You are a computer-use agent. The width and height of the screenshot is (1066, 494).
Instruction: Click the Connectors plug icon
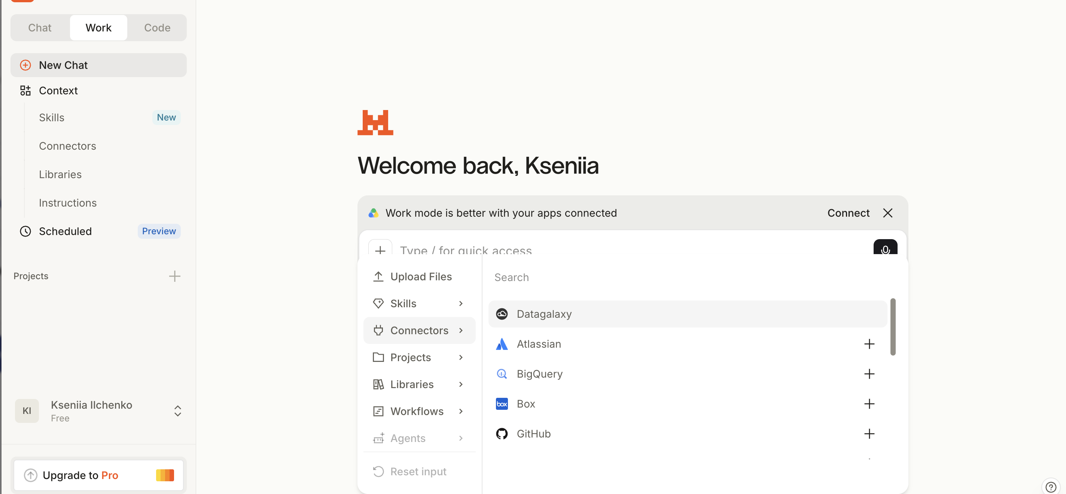378,330
